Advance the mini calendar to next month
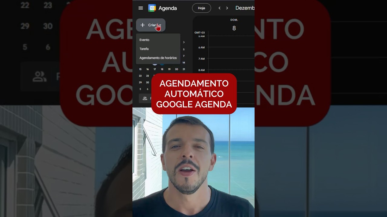387x217 pixels. pos(184,42)
